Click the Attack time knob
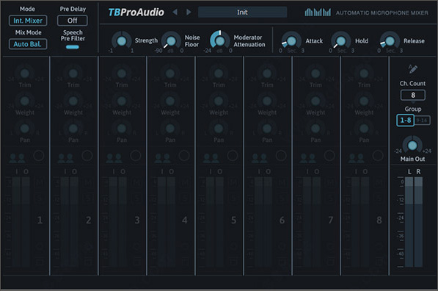The width and height of the screenshot is (438, 291). (291, 41)
